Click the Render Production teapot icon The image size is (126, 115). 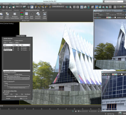pos(103,7)
